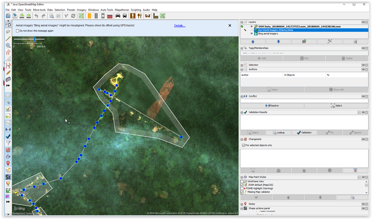Delete selected layer using trash icon
The image size is (372, 219).
(x=355, y=42)
